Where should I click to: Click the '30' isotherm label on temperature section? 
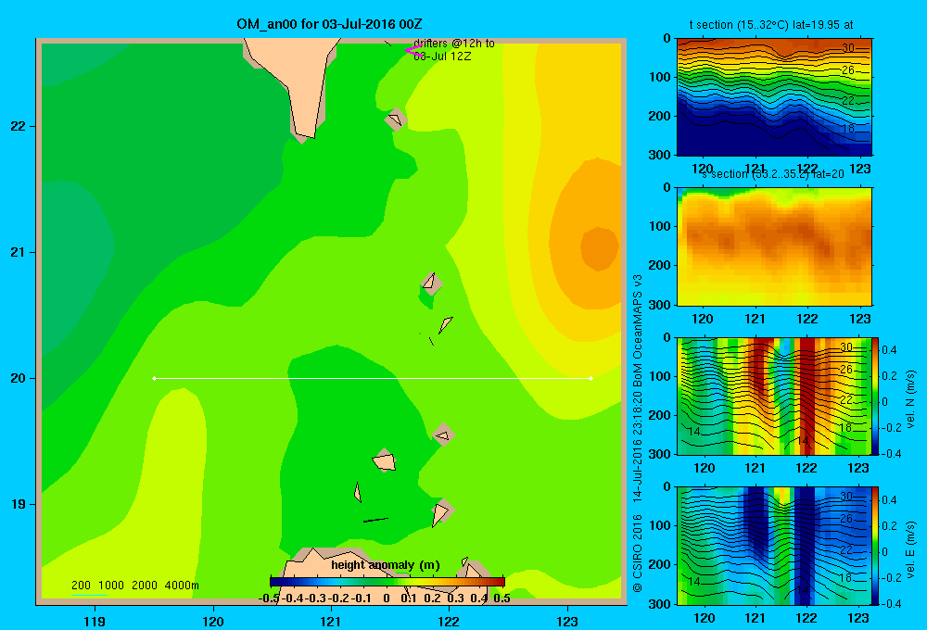[x=848, y=48]
